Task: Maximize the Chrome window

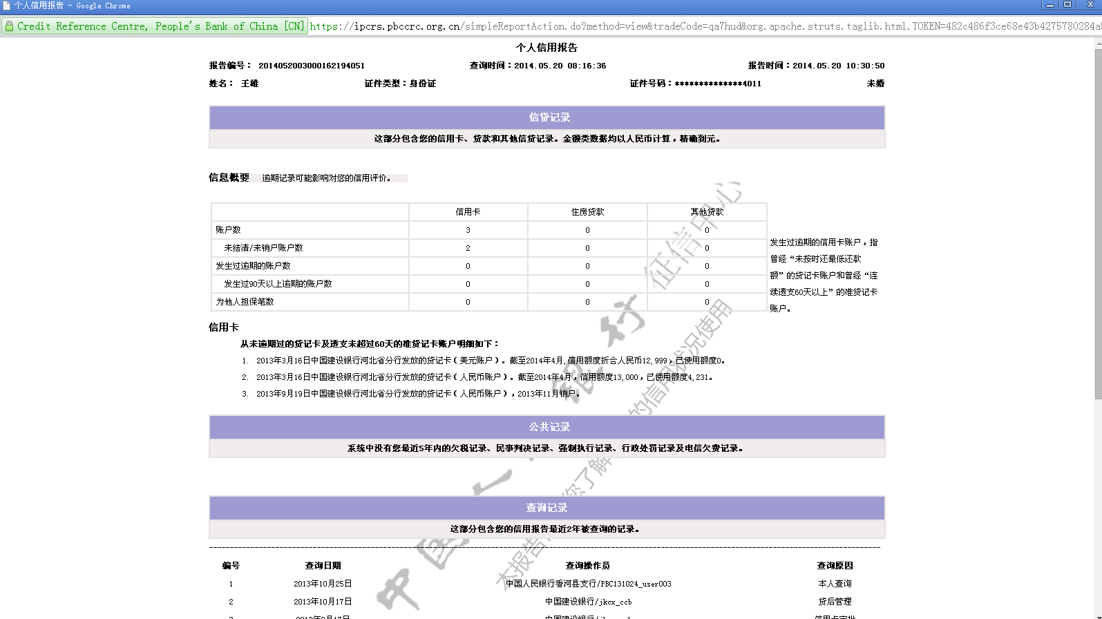Action: (1067, 5)
